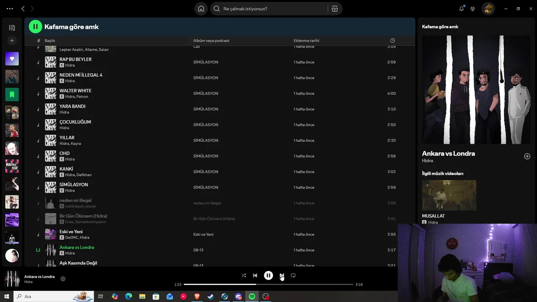Go back to the previous track

click(255, 276)
